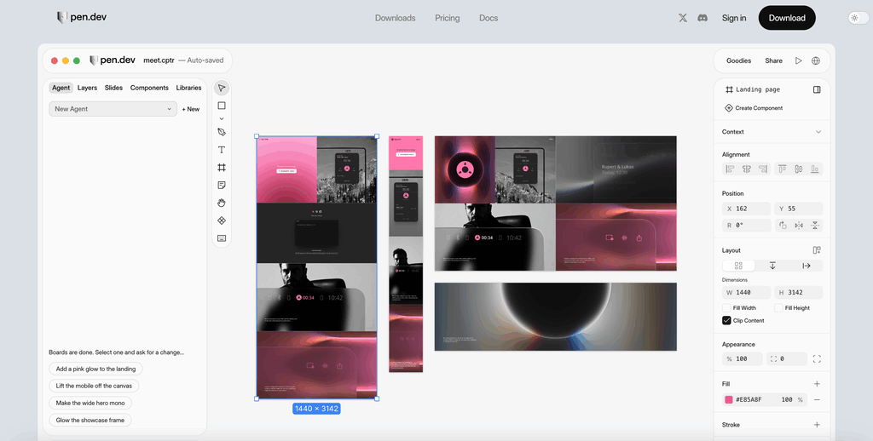This screenshot has height=441, width=873.
Task: Align horizontal centers icon
Action: 747,169
